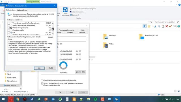Click the red X delete icon
The width and height of the screenshot is (181, 102).
tap(167, 26)
